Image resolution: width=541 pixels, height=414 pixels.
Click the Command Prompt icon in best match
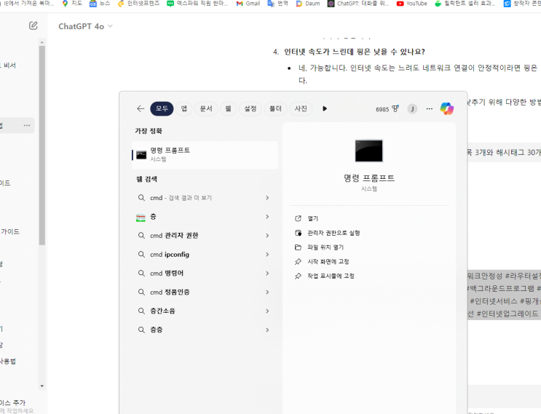(x=141, y=155)
